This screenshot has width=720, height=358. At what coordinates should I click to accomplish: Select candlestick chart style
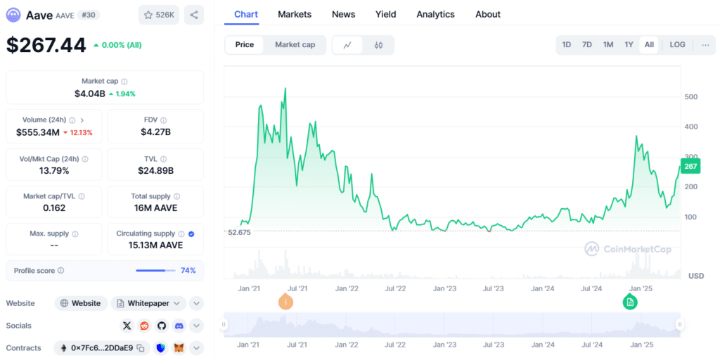378,45
